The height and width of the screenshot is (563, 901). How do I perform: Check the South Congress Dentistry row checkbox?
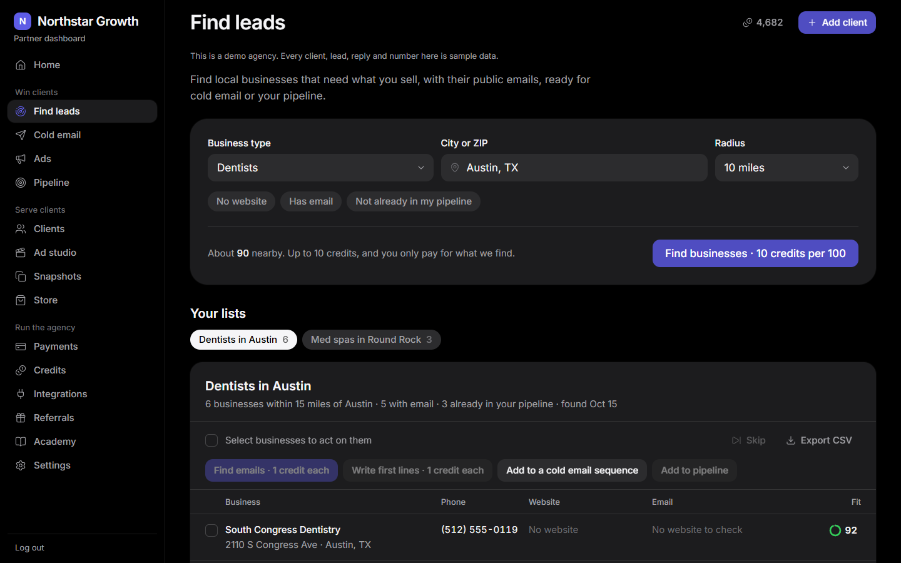pos(211,530)
